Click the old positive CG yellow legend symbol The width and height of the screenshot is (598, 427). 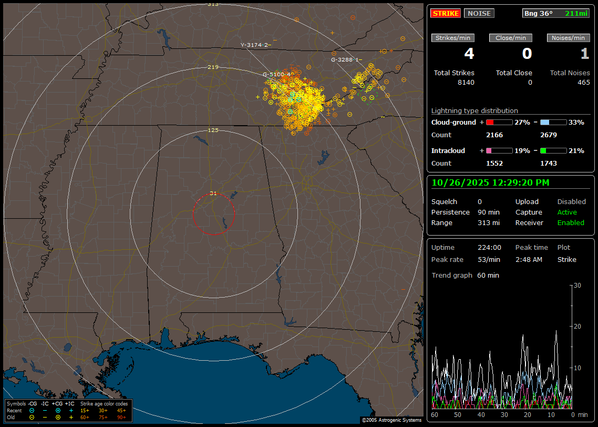tap(58, 417)
